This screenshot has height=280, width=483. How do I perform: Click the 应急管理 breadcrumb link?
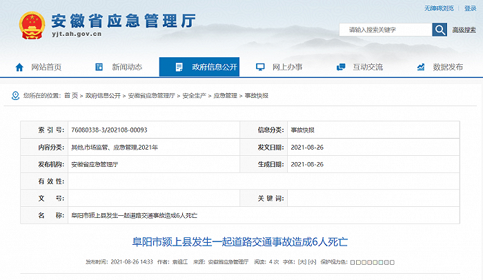[x=226, y=96]
